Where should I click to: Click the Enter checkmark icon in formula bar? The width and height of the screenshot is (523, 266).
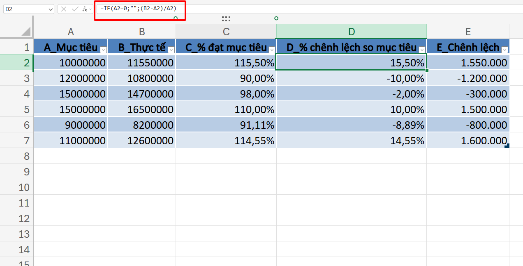pos(75,9)
